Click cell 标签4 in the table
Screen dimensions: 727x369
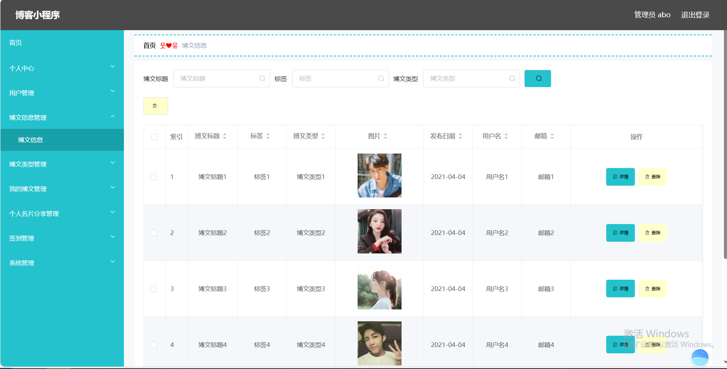point(262,345)
